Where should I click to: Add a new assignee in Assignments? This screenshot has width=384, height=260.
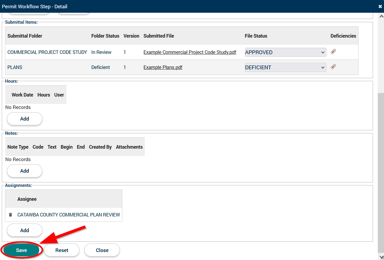click(25, 230)
